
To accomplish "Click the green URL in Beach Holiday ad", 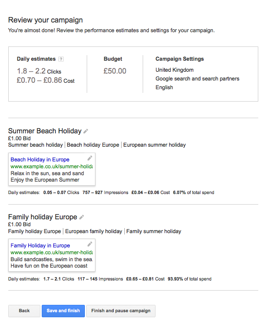I will (52, 167).
